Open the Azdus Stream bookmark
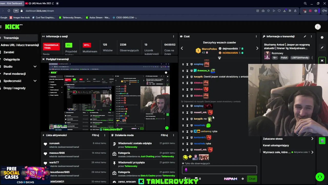 point(98,17)
